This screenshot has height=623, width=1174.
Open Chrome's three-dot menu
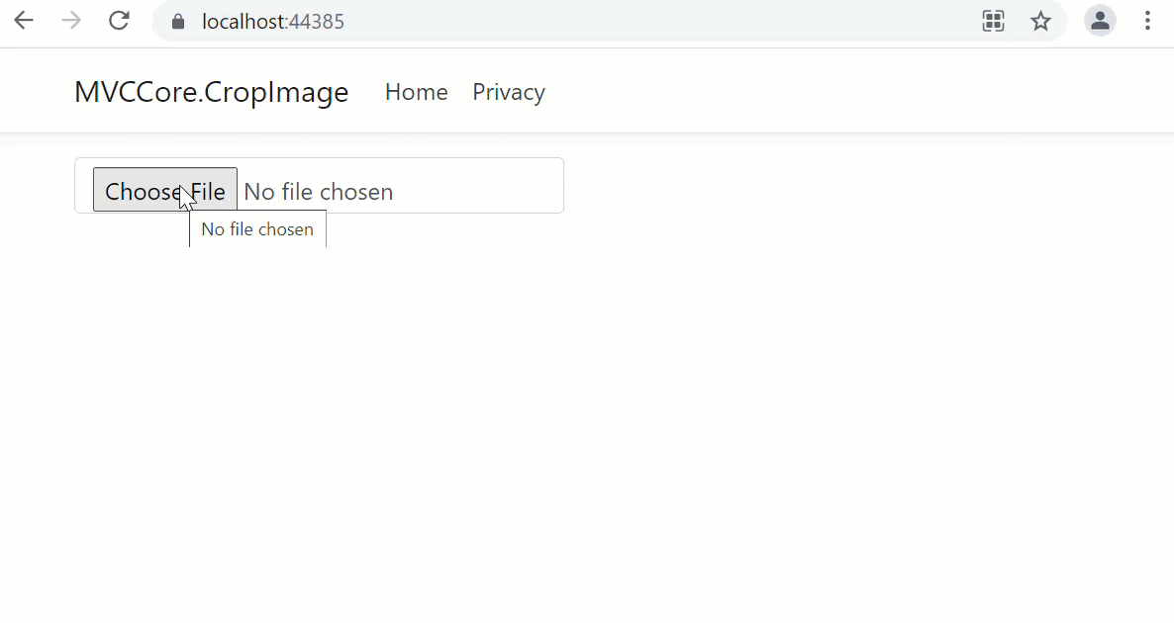(1147, 21)
